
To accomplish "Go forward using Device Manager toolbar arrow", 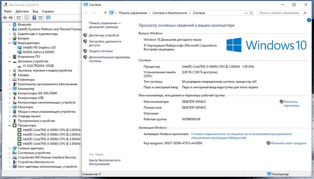I will tap(11, 17).
